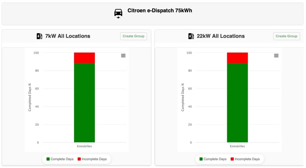Click the 40 axis value in 22kW chart
This screenshot has height=168, width=306.
[x=190, y=107]
